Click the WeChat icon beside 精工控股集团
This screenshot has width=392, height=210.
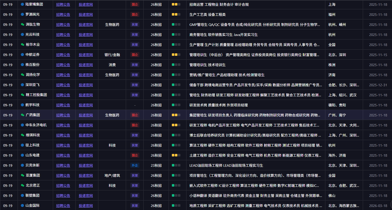coord(23,95)
